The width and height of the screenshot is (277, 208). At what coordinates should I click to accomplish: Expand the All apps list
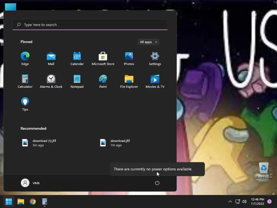click(149, 42)
